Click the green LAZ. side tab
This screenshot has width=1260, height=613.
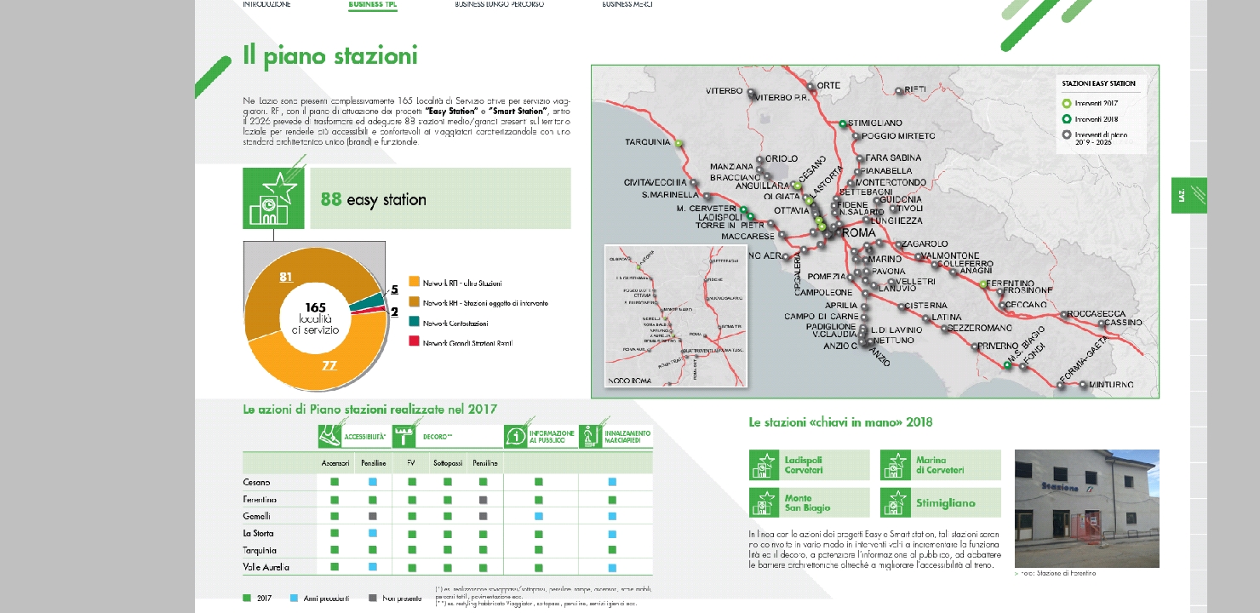click(x=1188, y=195)
